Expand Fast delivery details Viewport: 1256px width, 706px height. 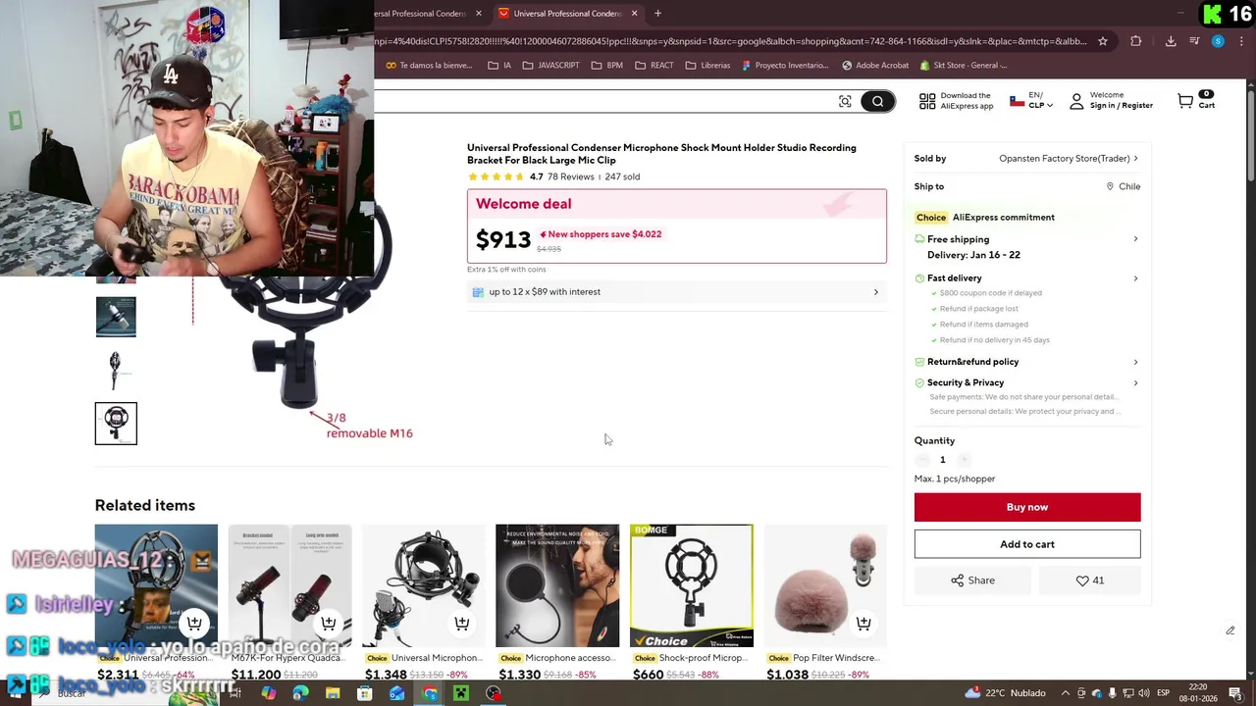tap(1027, 277)
